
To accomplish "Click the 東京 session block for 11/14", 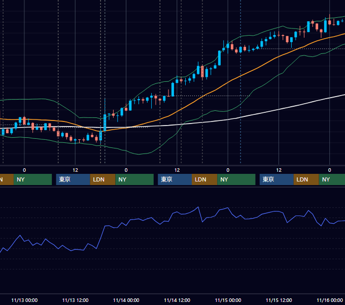I will coord(175,179).
